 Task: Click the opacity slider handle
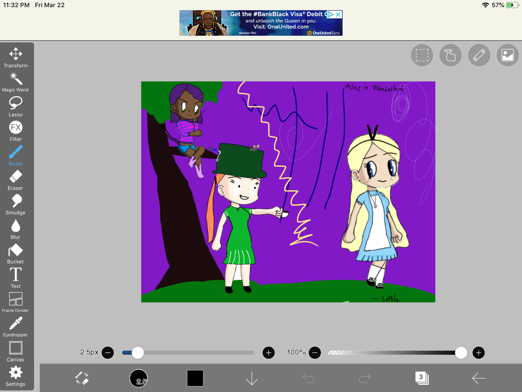pyautogui.click(x=461, y=353)
